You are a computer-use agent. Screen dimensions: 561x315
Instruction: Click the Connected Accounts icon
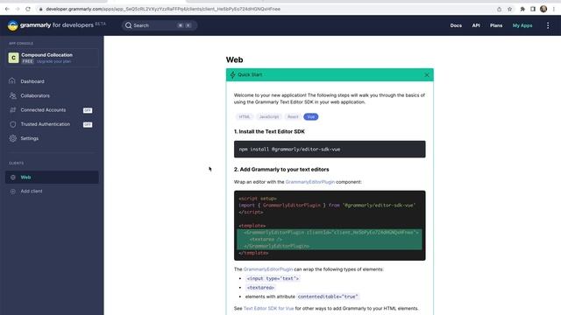(x=13, y=110)
